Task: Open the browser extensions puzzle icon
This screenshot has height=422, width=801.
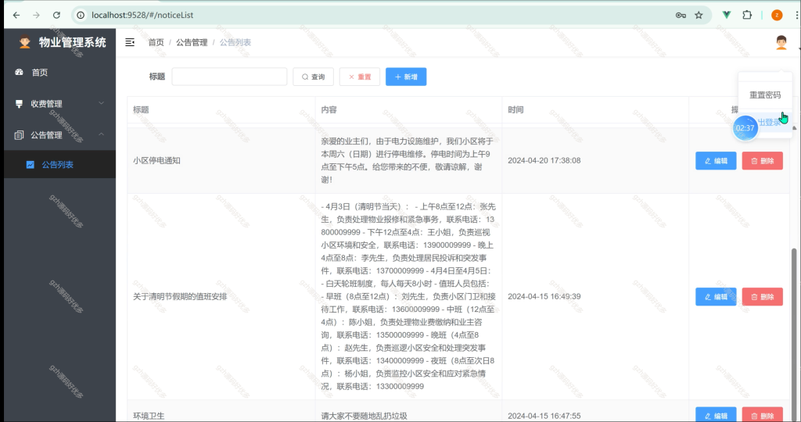Action: [x=747, y=16]
